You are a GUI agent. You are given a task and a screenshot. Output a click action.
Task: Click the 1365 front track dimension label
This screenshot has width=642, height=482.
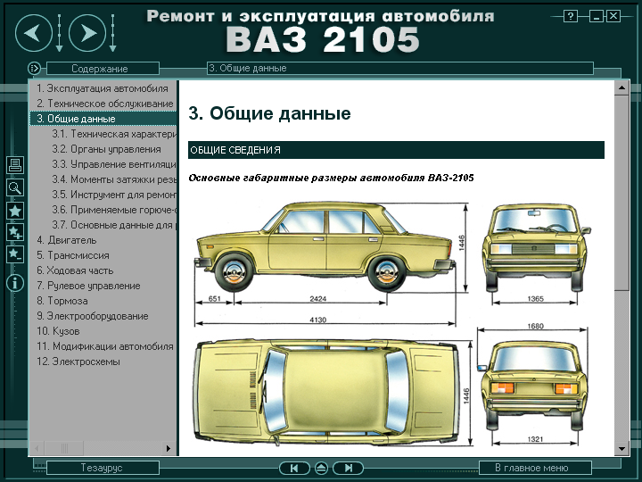pyautogui.click(x=535, y=299)
